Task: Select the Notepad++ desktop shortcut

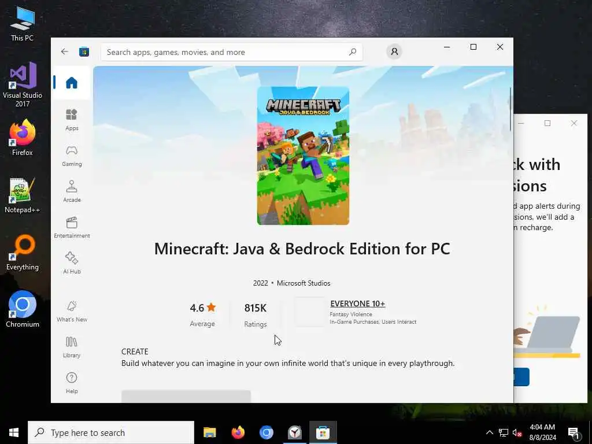Action: pyautogui.click(x=23, y=195)
